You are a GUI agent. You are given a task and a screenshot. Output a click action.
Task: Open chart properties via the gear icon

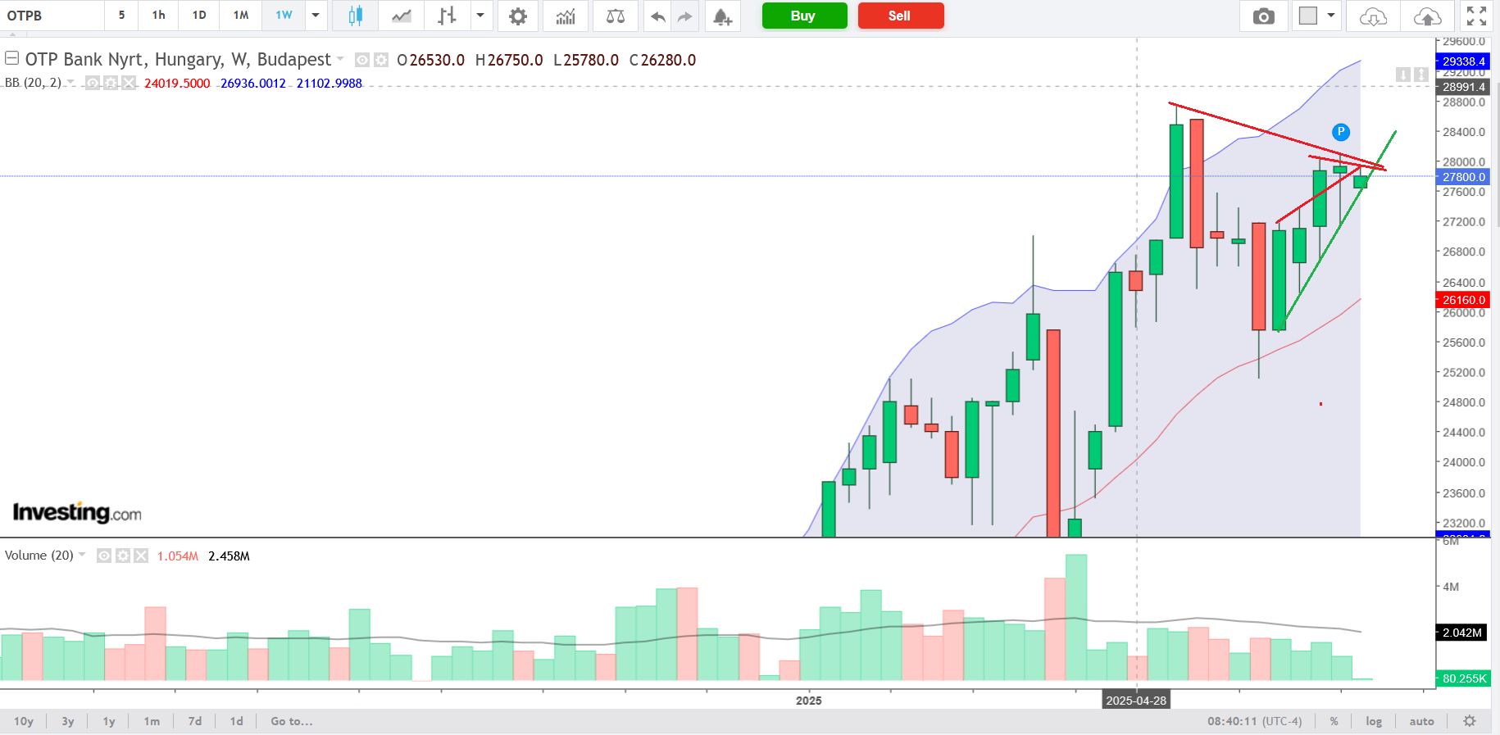517,16
